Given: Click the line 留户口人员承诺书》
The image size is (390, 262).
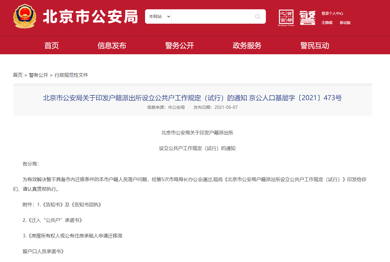Looking at the screenshot, I should 43,252.
